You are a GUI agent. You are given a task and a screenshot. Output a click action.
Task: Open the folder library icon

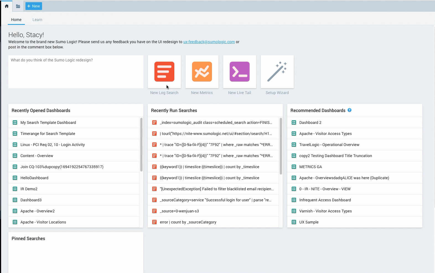[18, 6]
